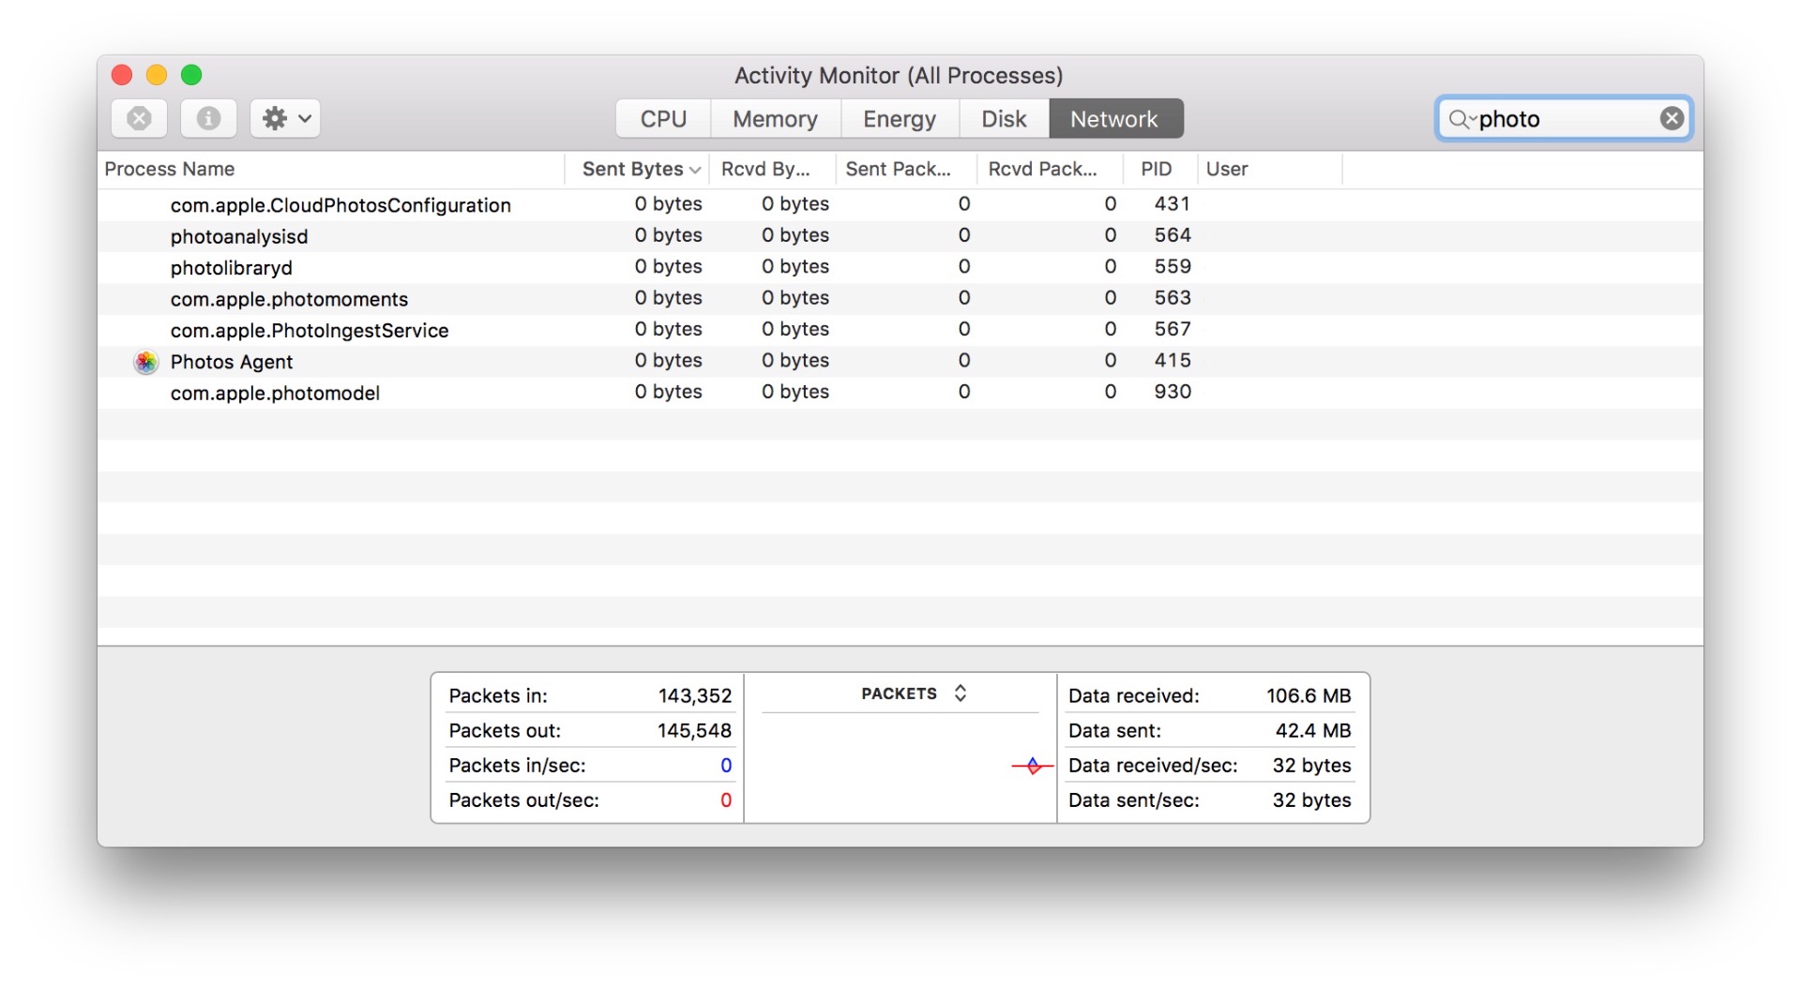Screen dimensions: 1801x986
Task: Toggle PACKETS graph type selector
Action: coord(913,694)
